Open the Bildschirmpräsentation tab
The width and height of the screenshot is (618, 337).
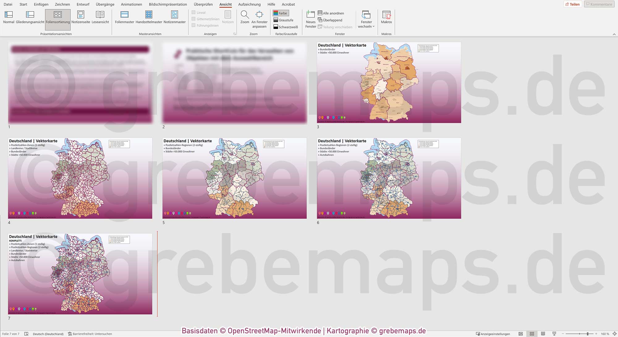(x=168, y=4)
